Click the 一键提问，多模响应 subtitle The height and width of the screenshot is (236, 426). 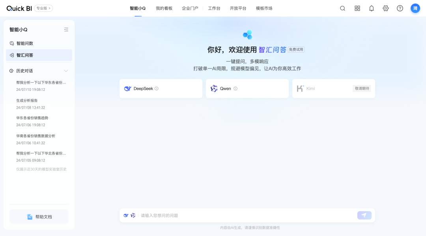(x=247, y=61)
